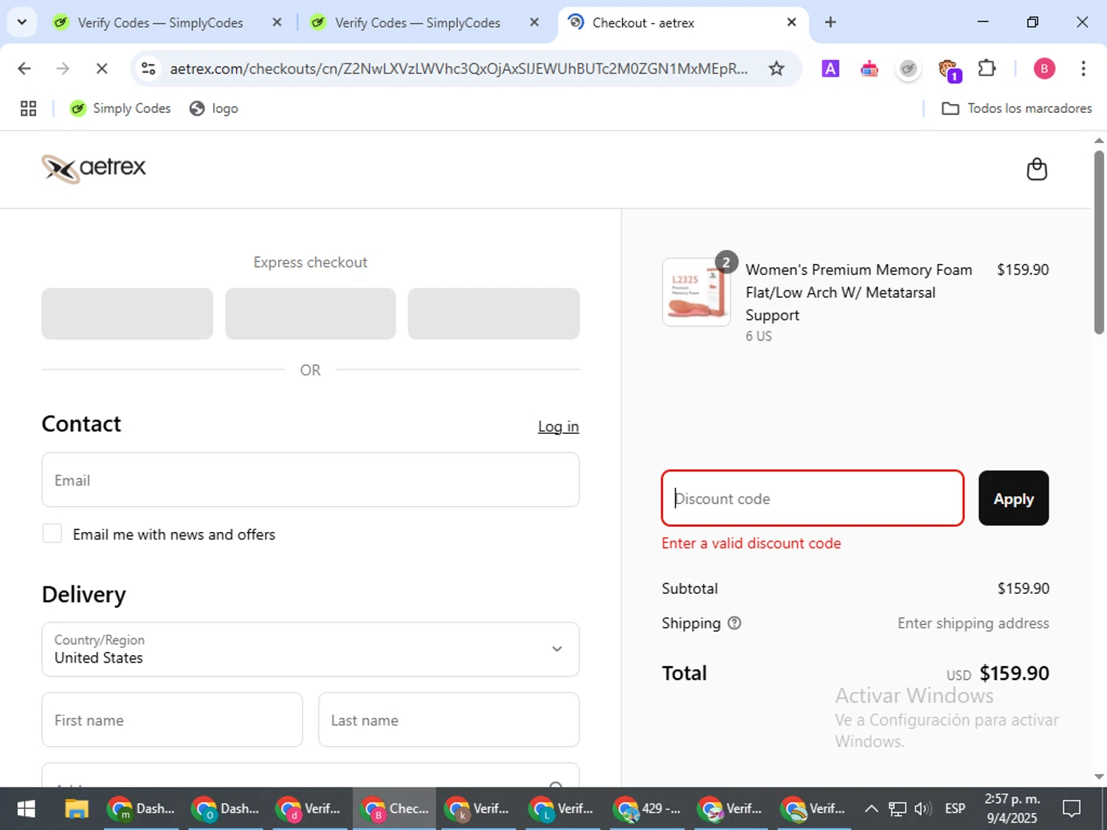Select the Checkout - aetrex tab
Viewport: 1107px width, 830px height.
click(x=644, y=23)
